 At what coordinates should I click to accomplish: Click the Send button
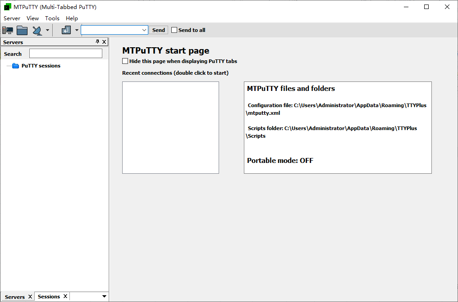coord(159,30)
